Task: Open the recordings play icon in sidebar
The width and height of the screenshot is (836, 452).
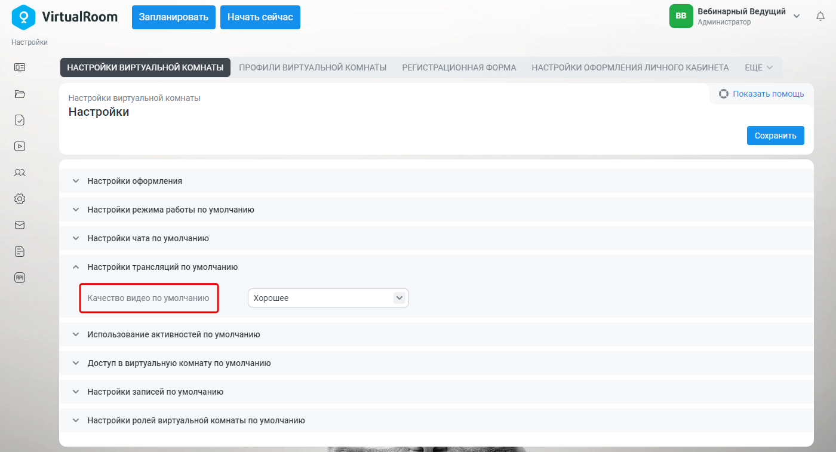Action: (20, 146)
